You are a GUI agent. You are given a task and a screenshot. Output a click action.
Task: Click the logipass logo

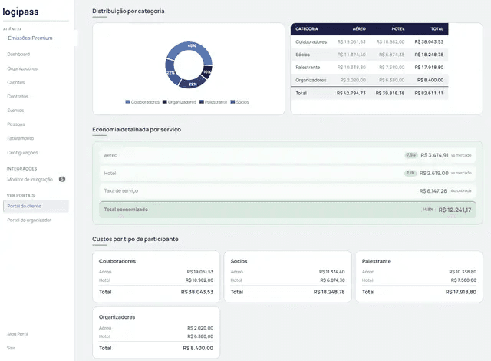(21, 12)
